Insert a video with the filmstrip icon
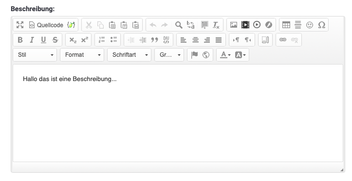352x181 pixels. (245, 25)
